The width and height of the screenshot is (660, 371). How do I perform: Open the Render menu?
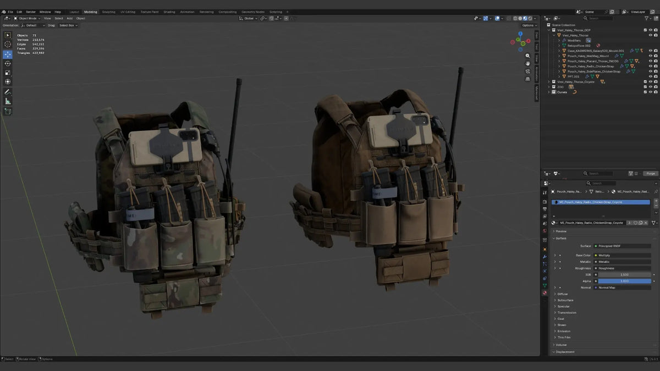pos(31,12)
